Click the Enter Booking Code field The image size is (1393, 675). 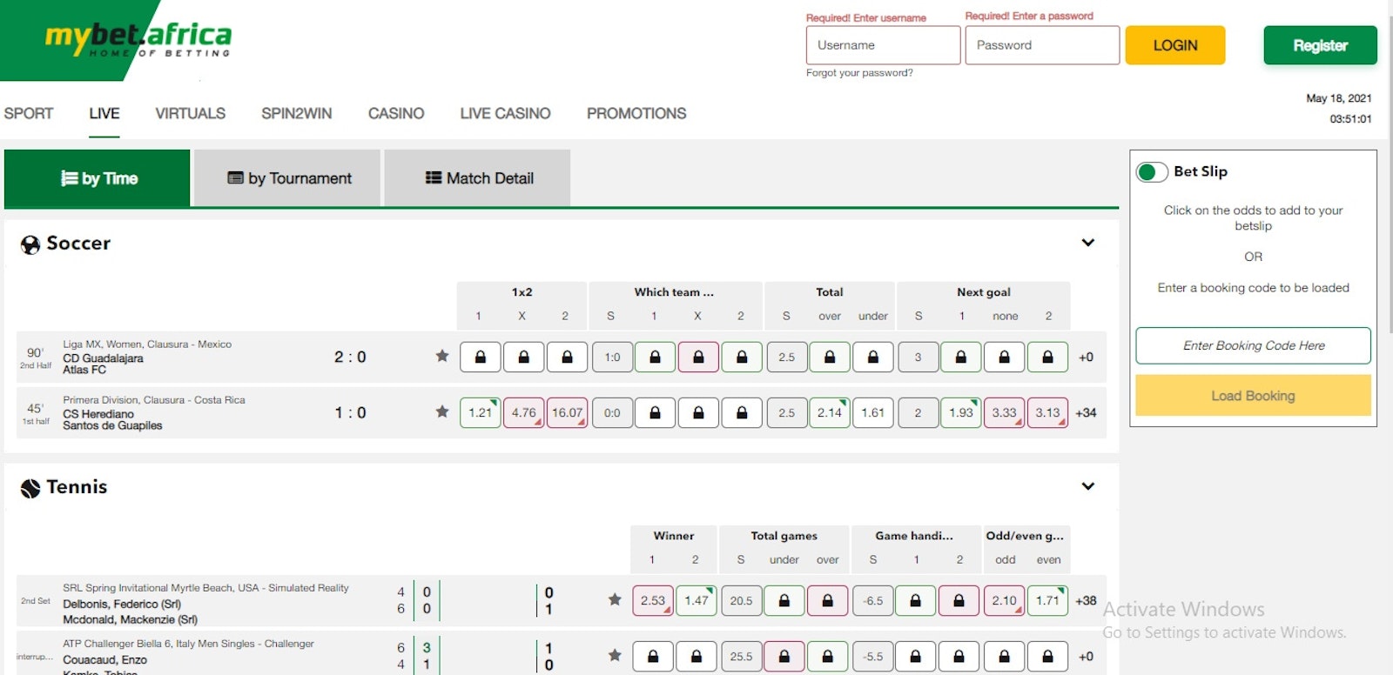pyautogui.click(x=1253, y=345)
